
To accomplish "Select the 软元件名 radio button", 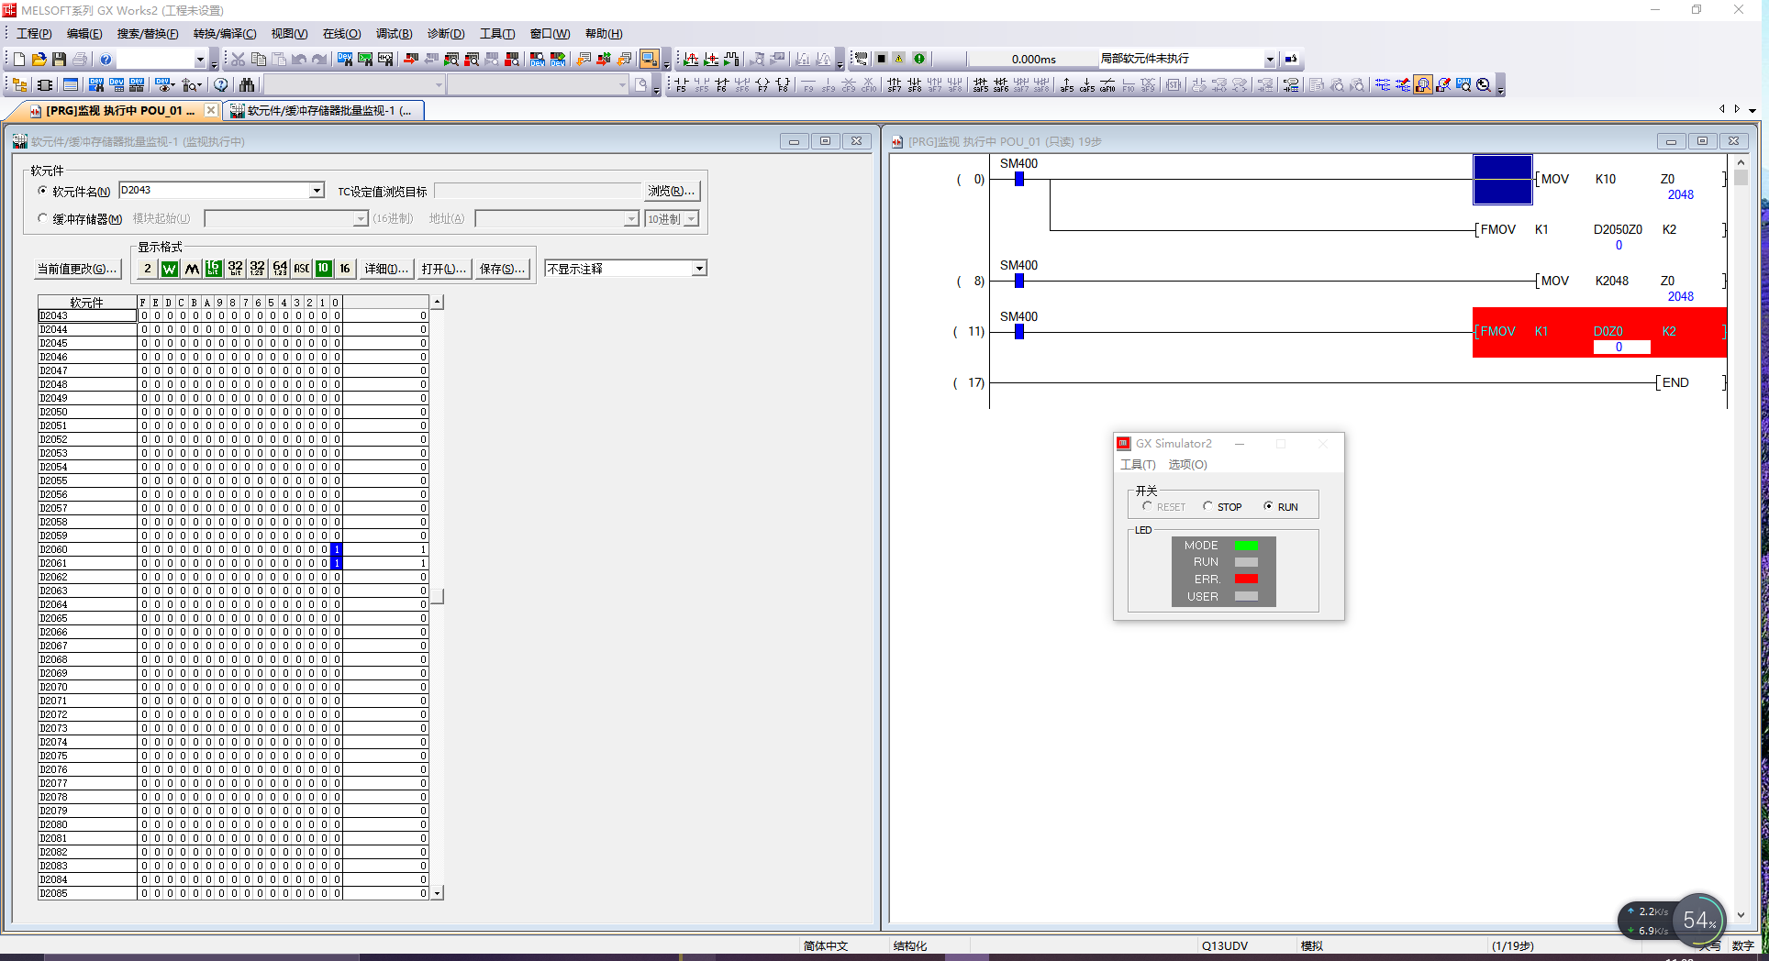I will 43,191.
